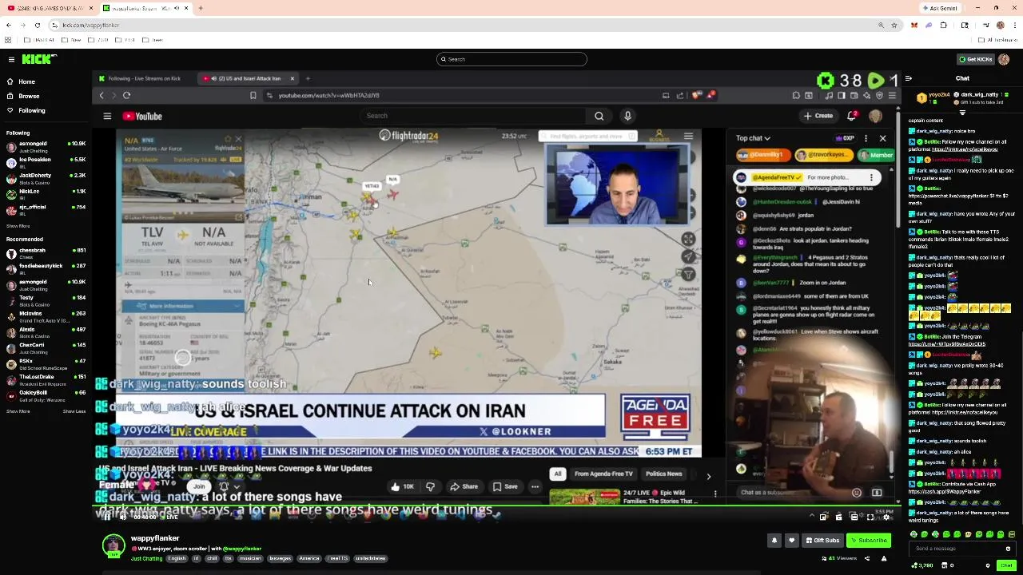
Task: Like the YouTube video with 10K likes
Action: point(401,486)
